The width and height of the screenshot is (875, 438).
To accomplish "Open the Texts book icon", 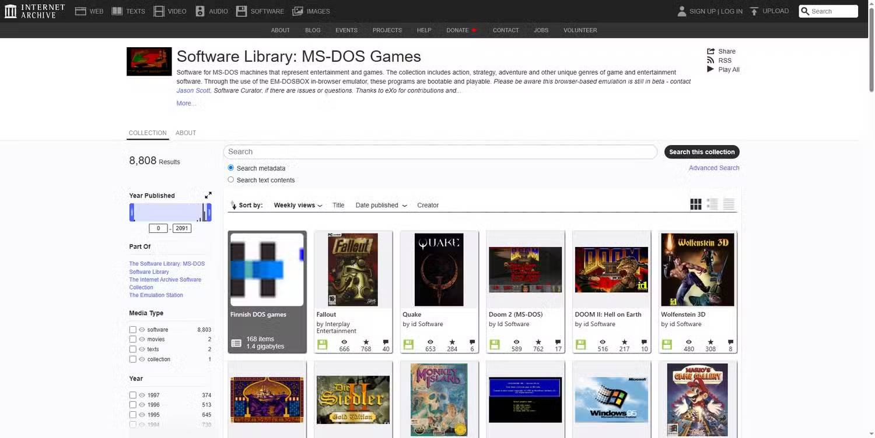I will point(117,11).
